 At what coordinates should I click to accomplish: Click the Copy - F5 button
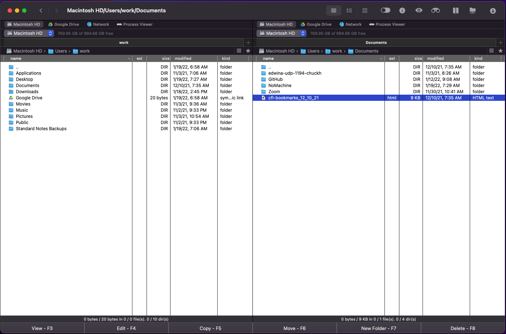[x=210, y=328]
